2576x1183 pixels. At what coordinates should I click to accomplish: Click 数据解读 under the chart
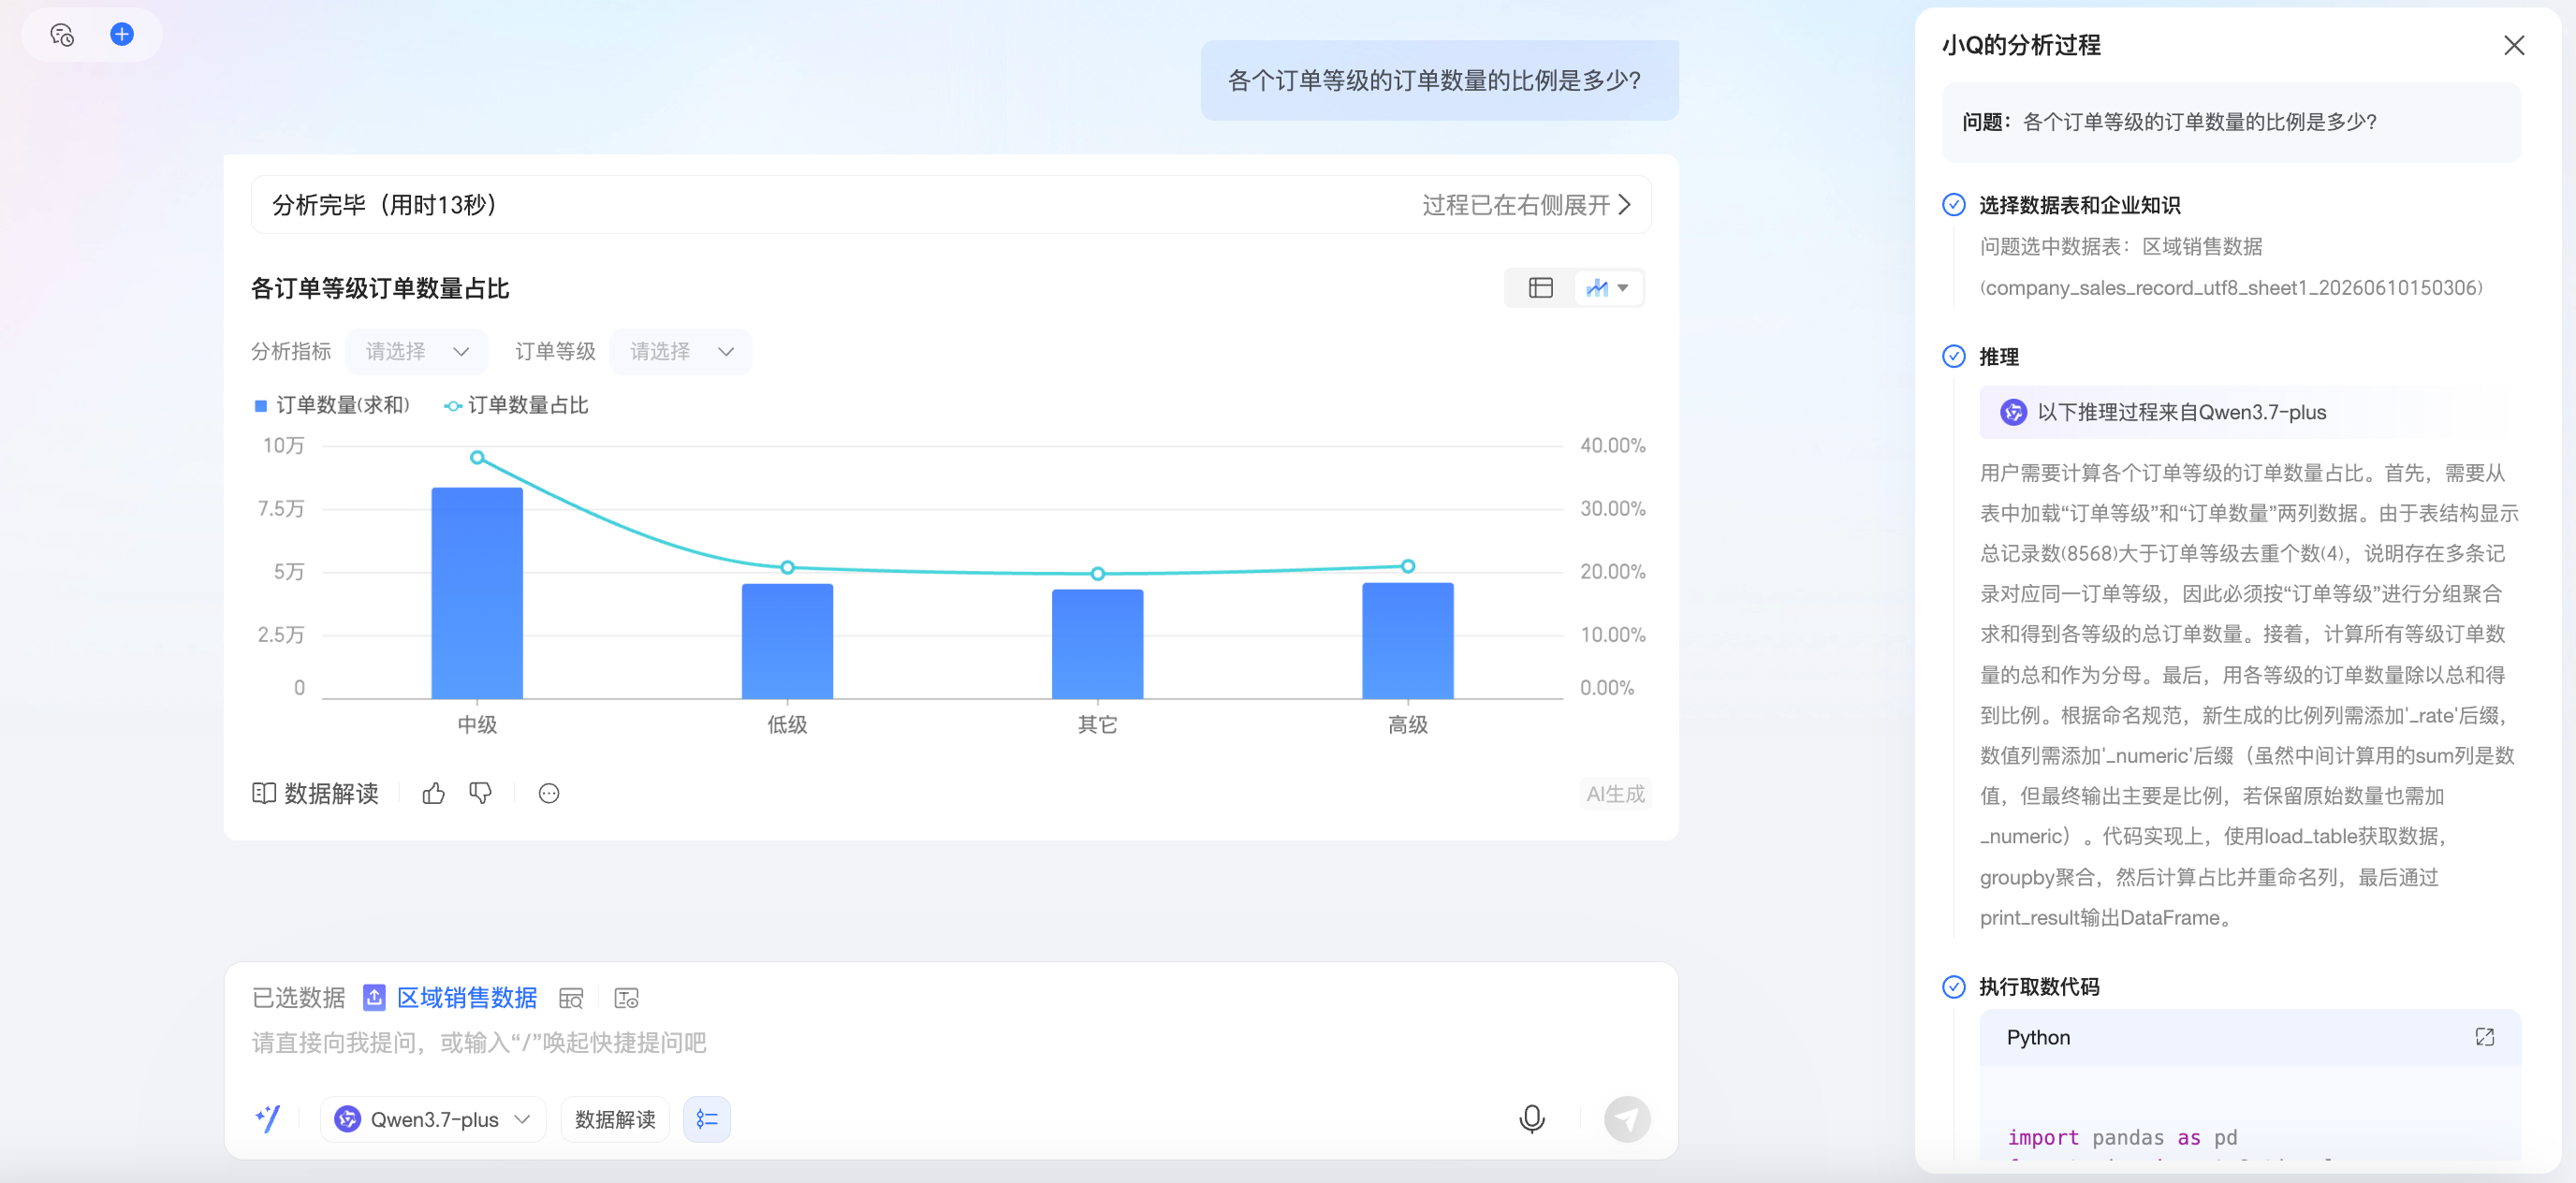[x=315, y=794]
